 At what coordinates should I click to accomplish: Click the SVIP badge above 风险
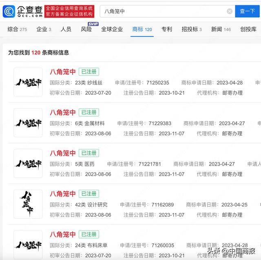pos(93,24)
